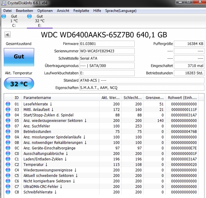Click status icon of row 03 Mittl. Anlaufzeit

pos(8,109)
